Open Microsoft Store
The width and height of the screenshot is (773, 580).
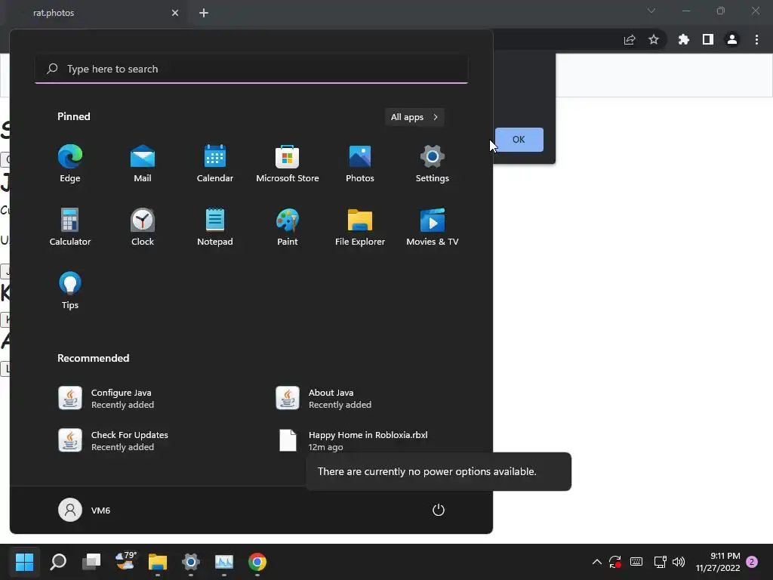point(288,164)
